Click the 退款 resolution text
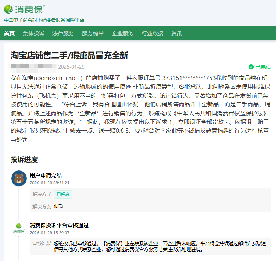The width and height of the screenshot is (276, 261). 59,207
